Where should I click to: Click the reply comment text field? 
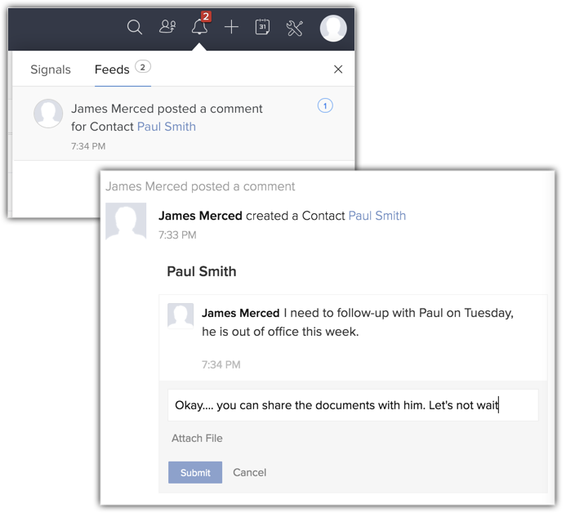click(354, 405)
